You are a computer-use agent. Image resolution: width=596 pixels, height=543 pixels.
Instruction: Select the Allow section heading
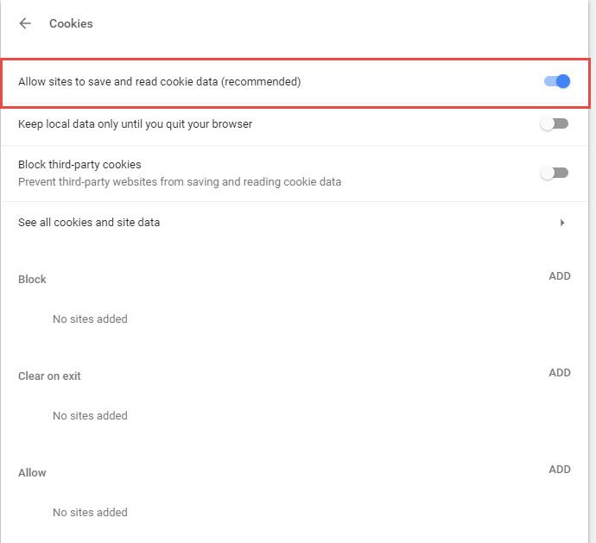pyautogui.click(x=32, y=473)
